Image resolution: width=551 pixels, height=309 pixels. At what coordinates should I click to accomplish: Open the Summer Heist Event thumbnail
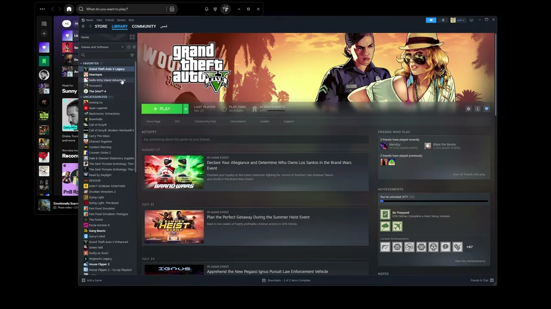tap(174, 227)
